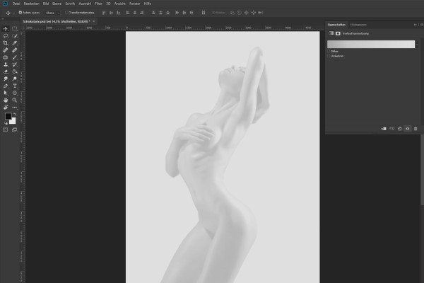This screenshot has width=424, height=283.
Task: Select the Lasso tool
Action: pos(6,36)
